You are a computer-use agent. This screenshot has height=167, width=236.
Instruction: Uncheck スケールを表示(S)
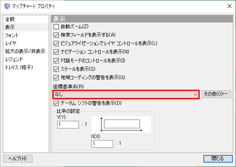(56, 69)
